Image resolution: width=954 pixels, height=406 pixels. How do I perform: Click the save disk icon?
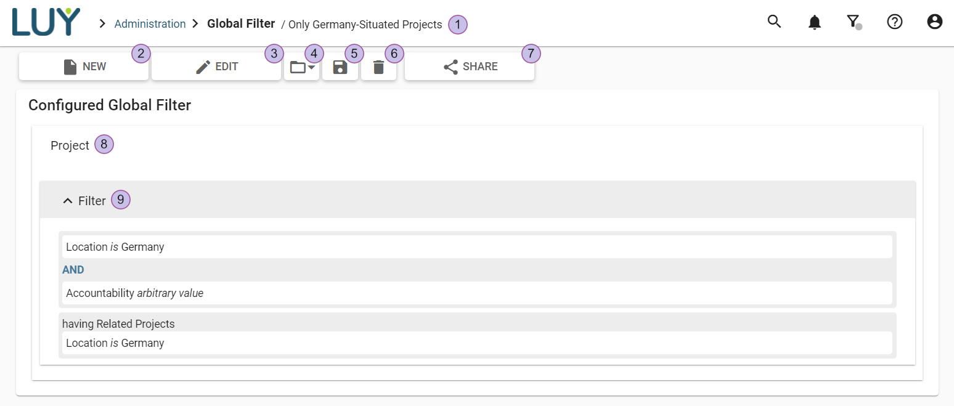340,67
